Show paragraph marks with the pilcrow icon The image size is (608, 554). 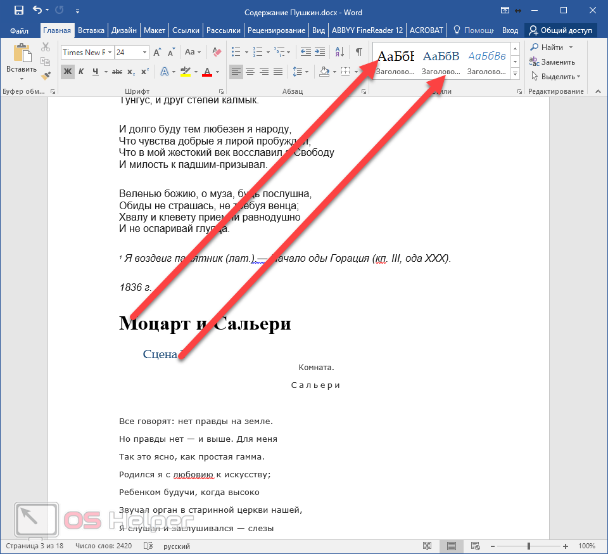[358, 53]
